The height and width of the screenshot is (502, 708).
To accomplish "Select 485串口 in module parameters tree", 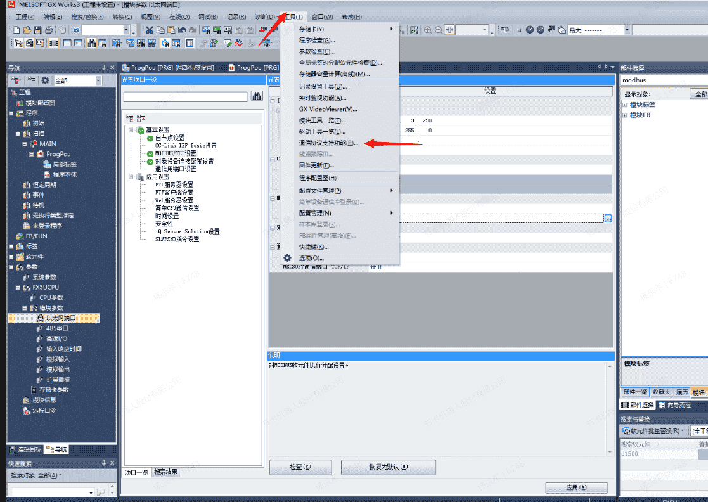I will 57,328.
